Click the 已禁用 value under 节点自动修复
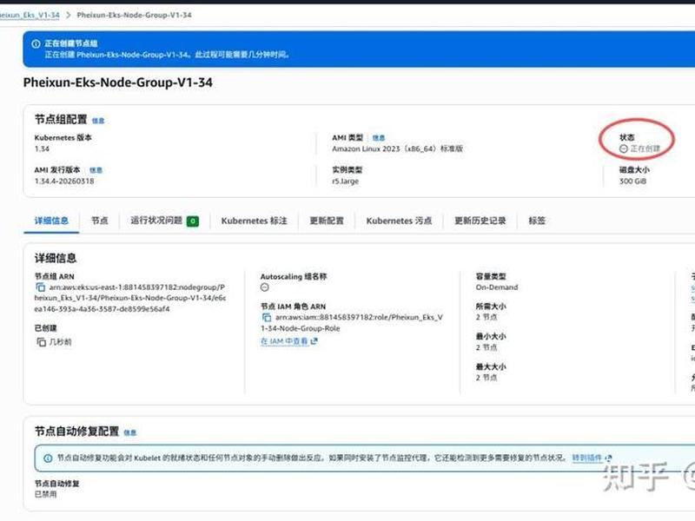The image size is (695, 521). 46,494
